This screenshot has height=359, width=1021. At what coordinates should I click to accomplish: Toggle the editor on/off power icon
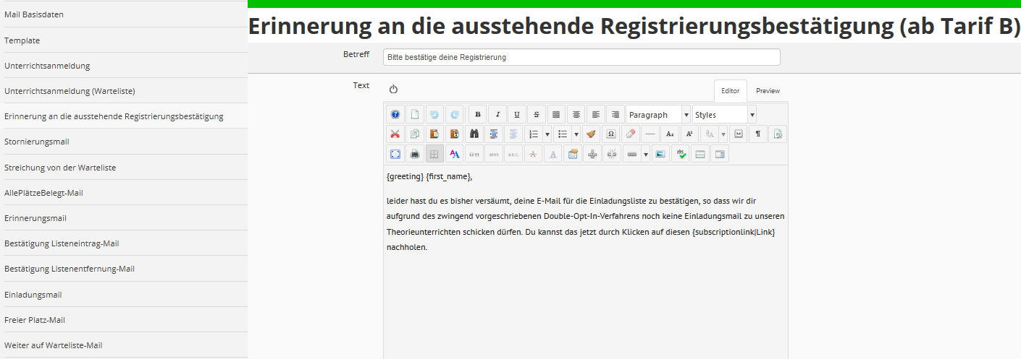[x=393, y=90]
